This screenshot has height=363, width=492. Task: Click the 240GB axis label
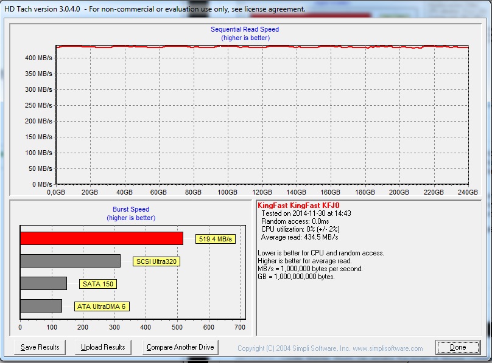coord(468,192)
